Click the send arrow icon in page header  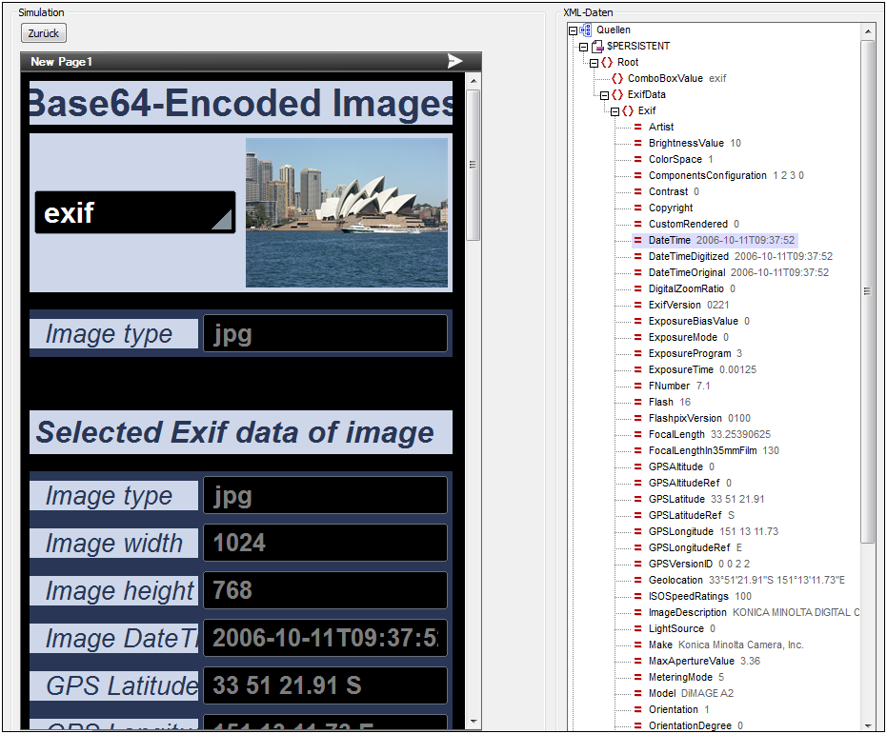click(x=454, y=61)
